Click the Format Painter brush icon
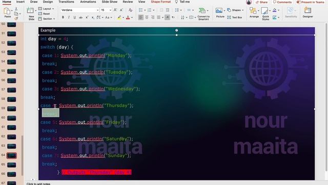This screenshot has height=185, width=328. point(16,18)
